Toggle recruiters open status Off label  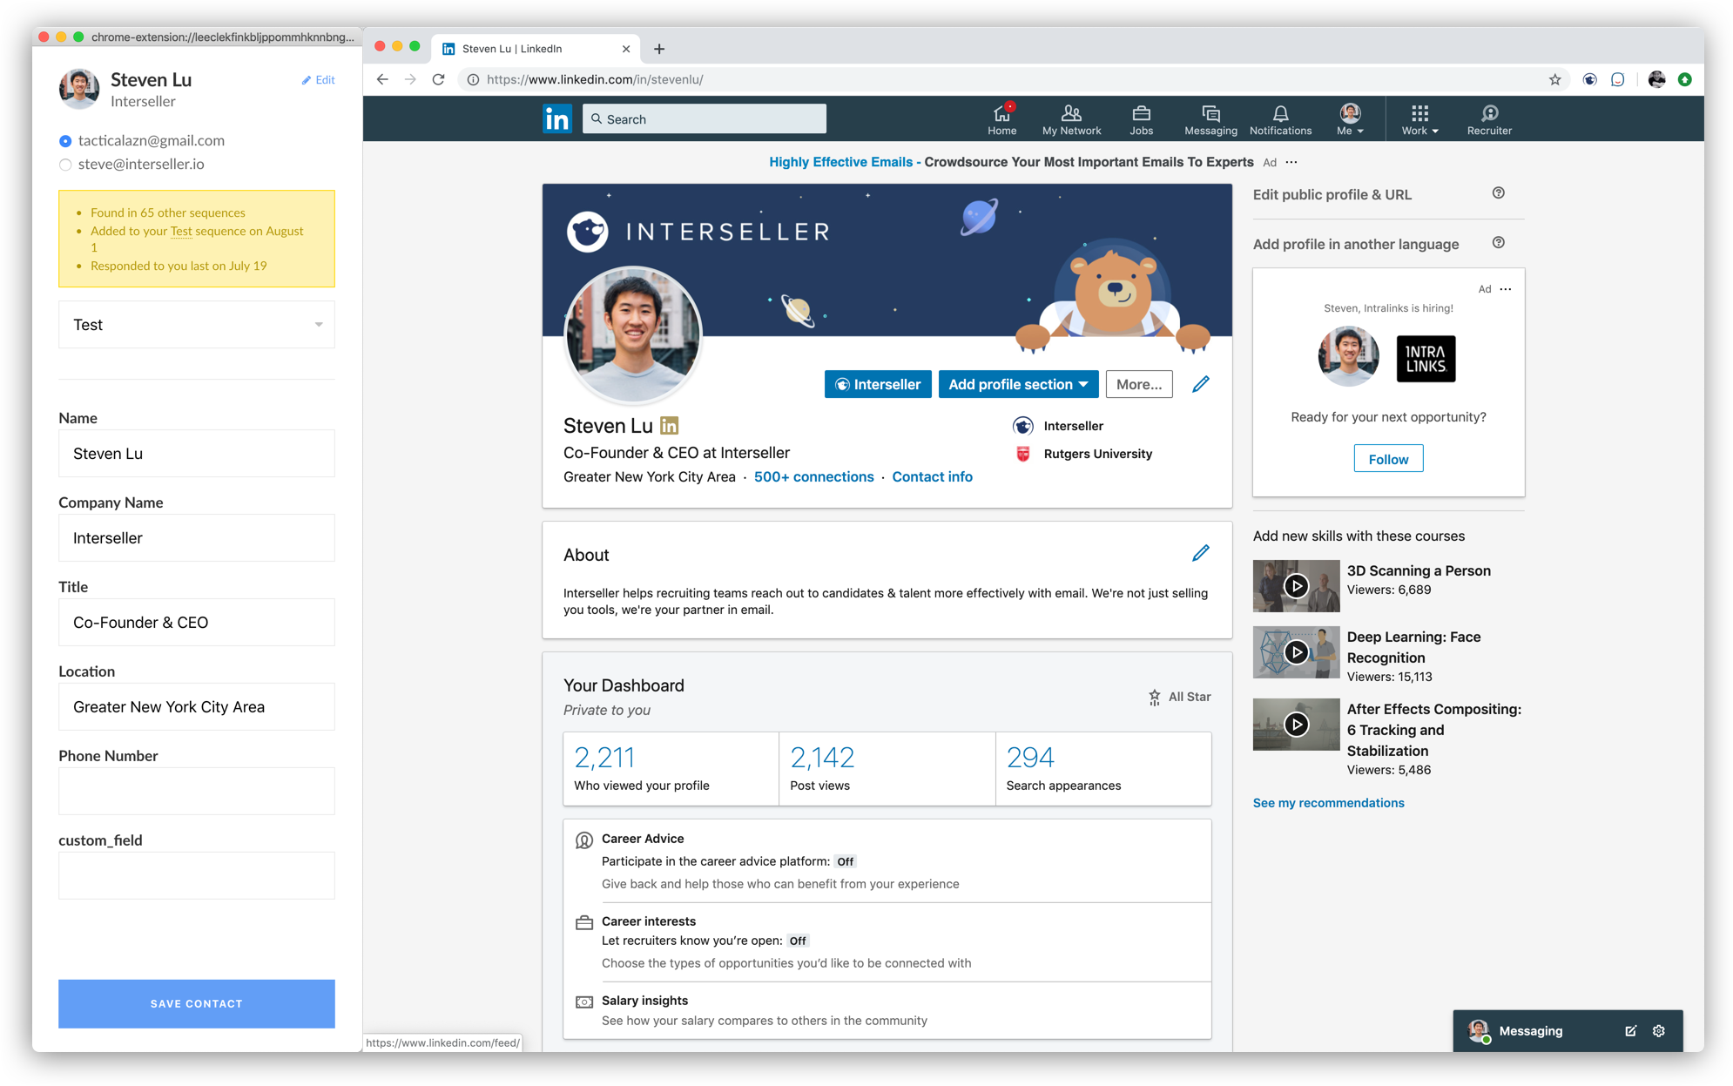[x=798, y=941]
